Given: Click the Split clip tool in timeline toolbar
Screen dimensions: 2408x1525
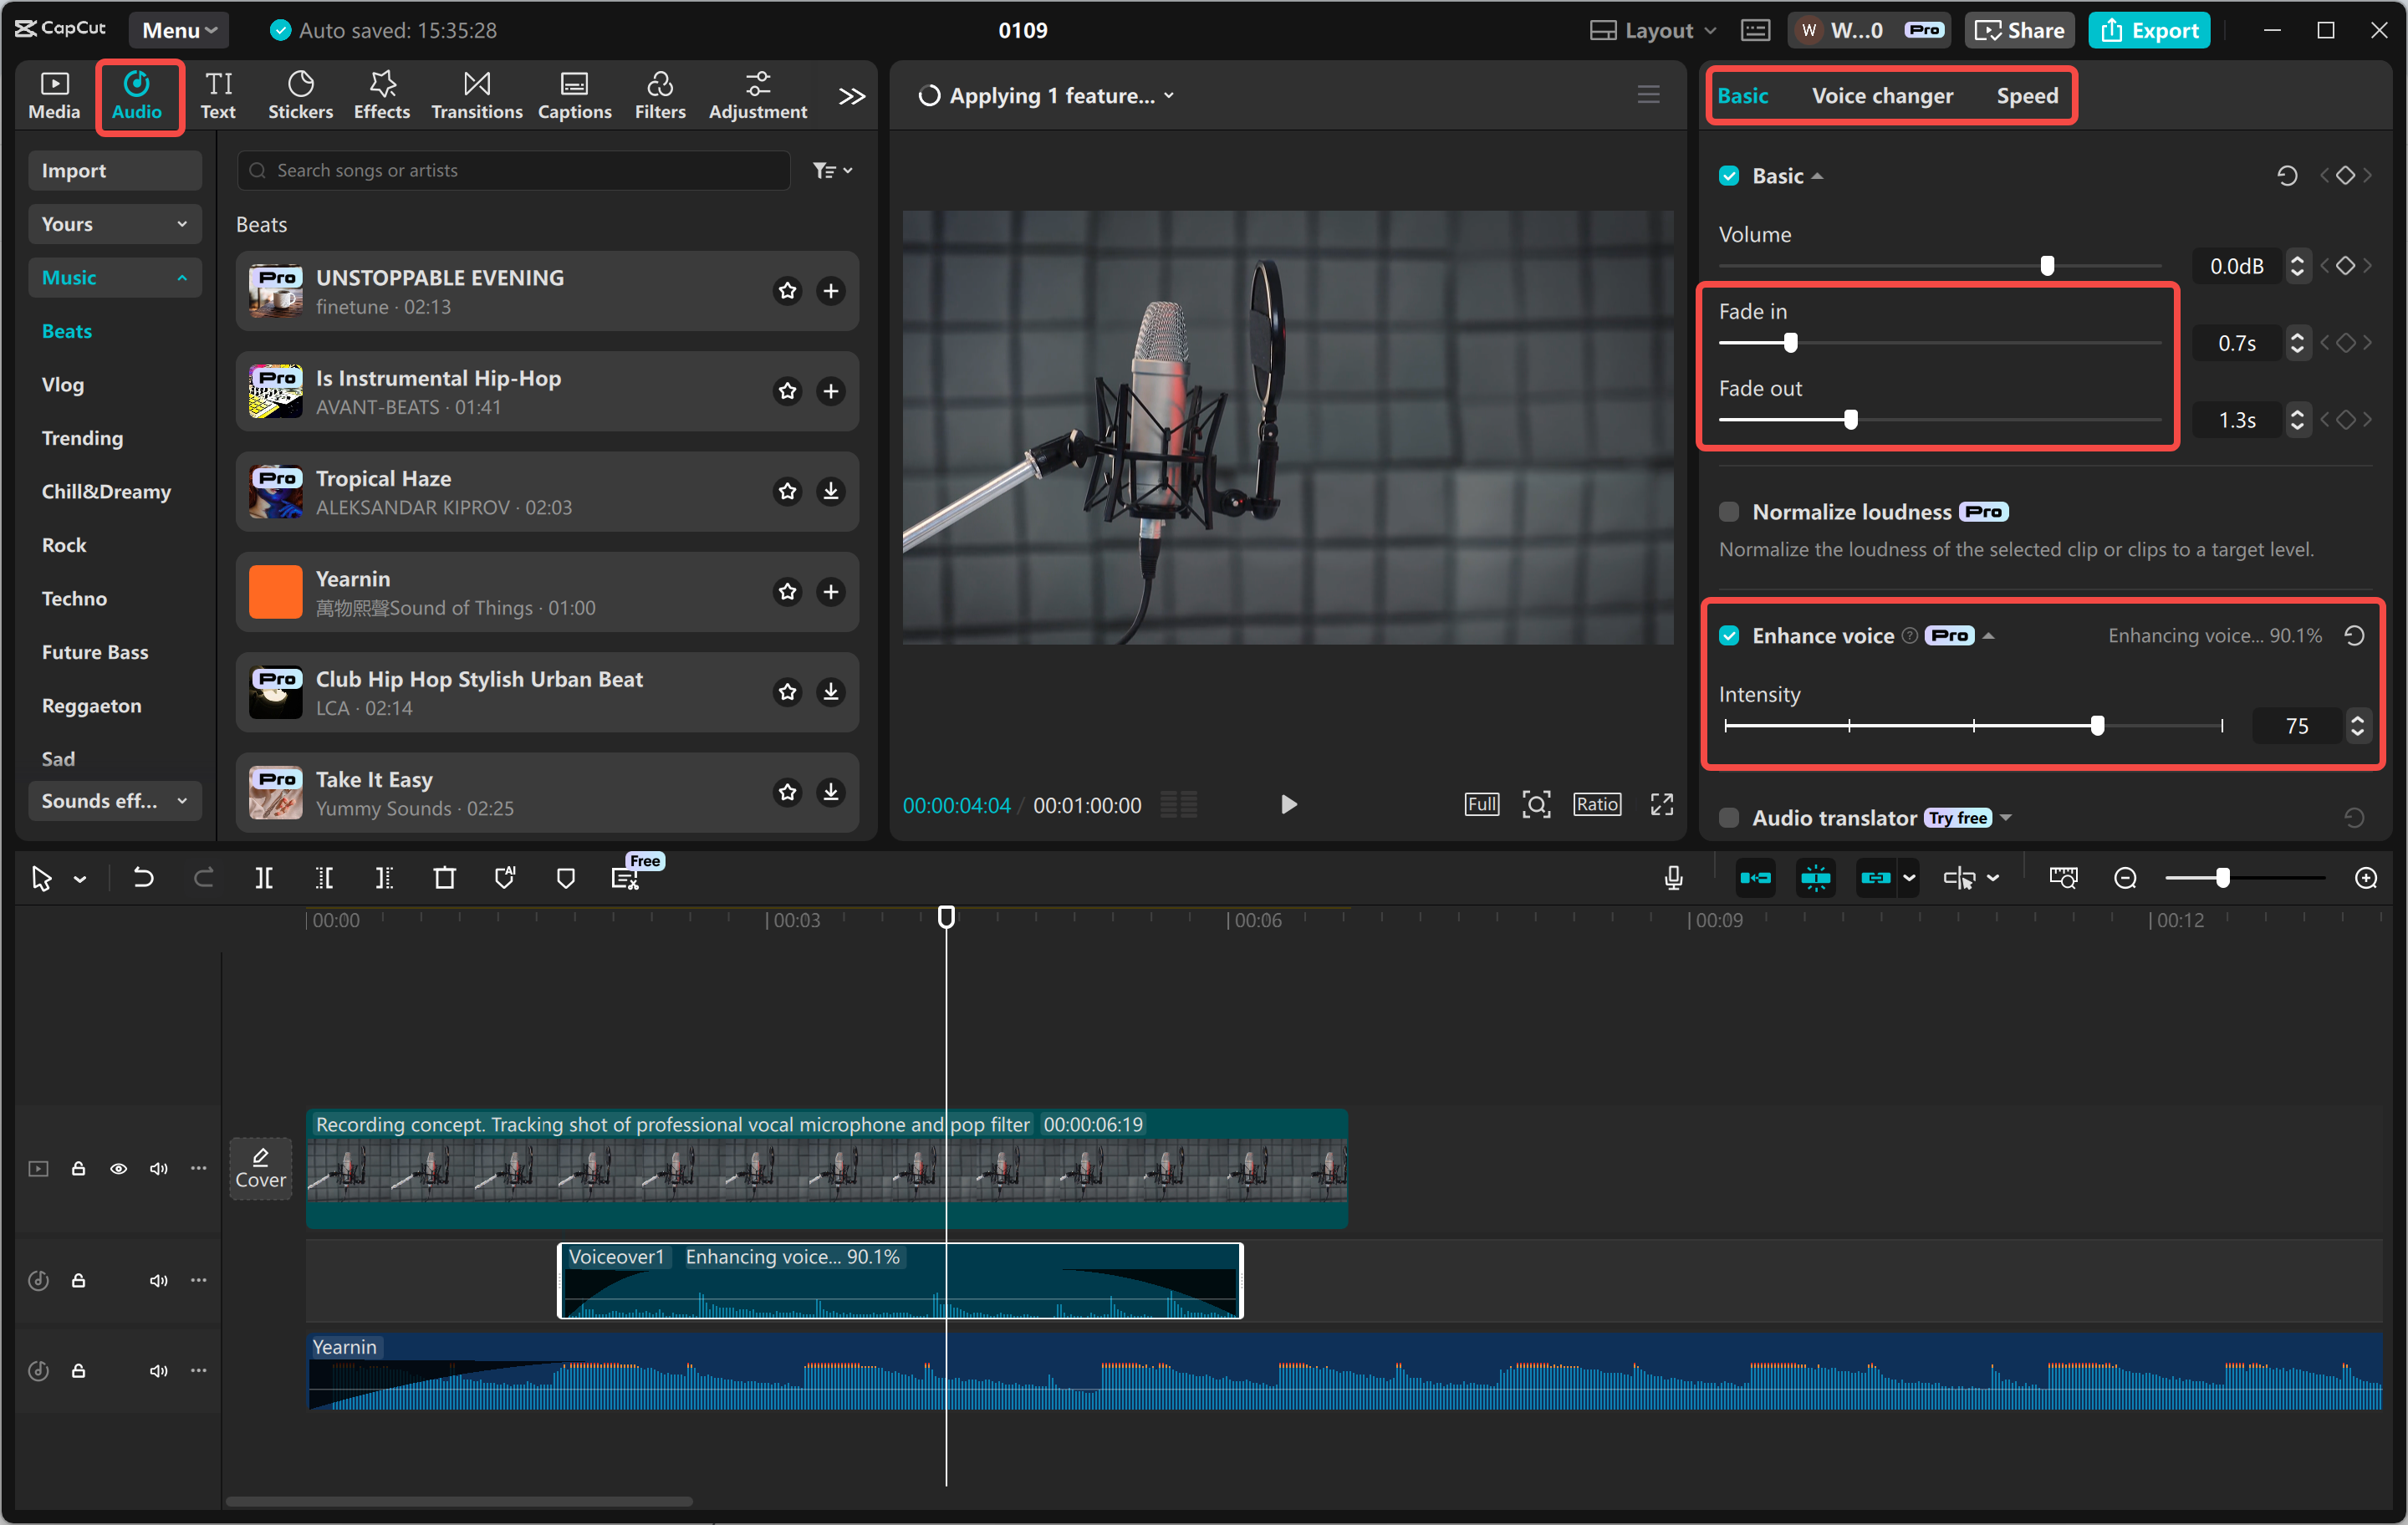Looking at the screenshot, I should [x=263, y=878].
